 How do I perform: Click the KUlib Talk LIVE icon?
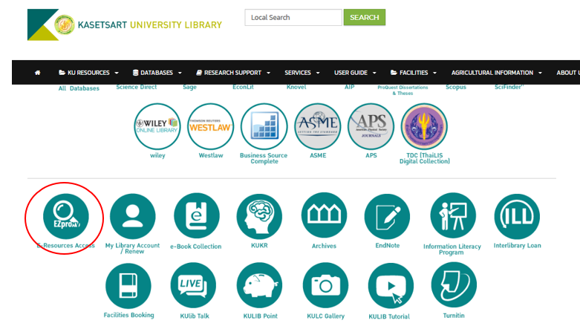[x=193, y=285]
